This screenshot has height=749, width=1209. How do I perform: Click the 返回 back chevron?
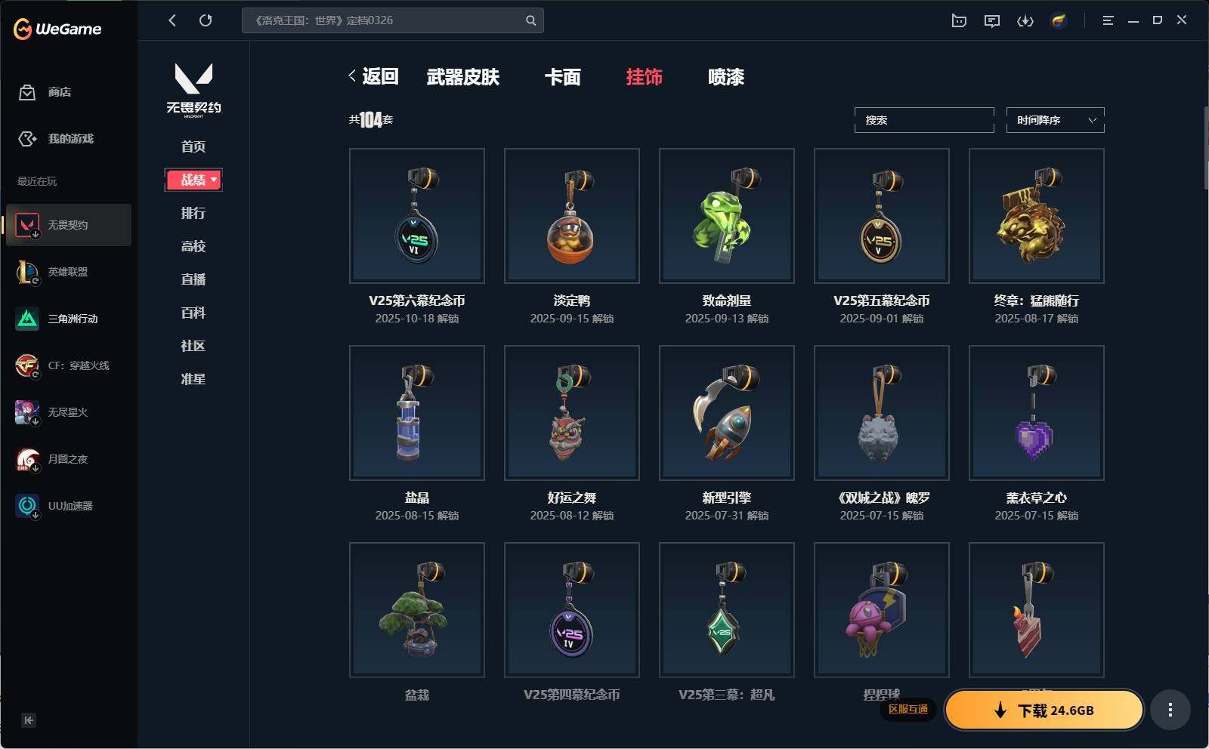373,76
